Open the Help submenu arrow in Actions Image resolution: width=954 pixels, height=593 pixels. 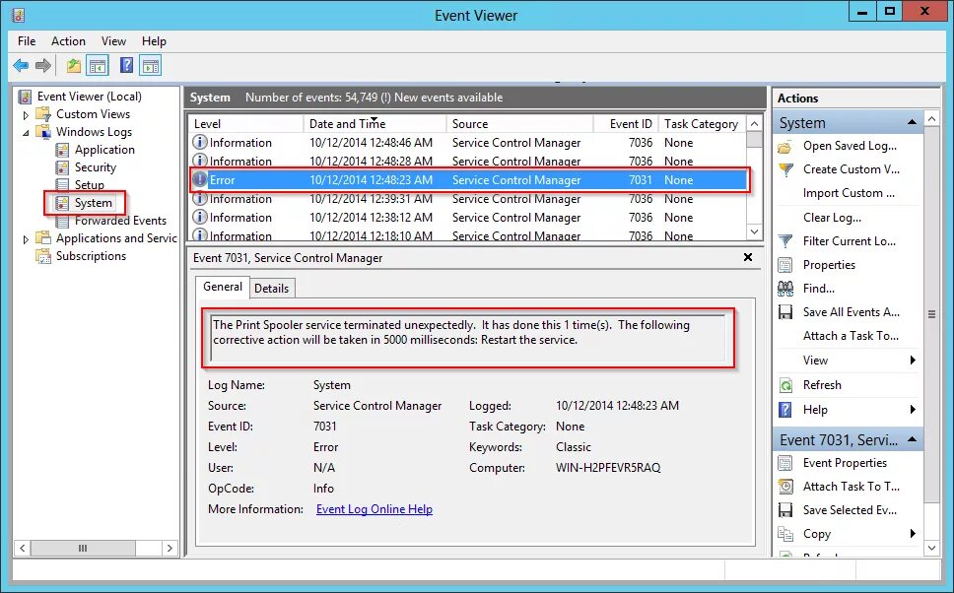pyautogui.click(x=913, y=410)
